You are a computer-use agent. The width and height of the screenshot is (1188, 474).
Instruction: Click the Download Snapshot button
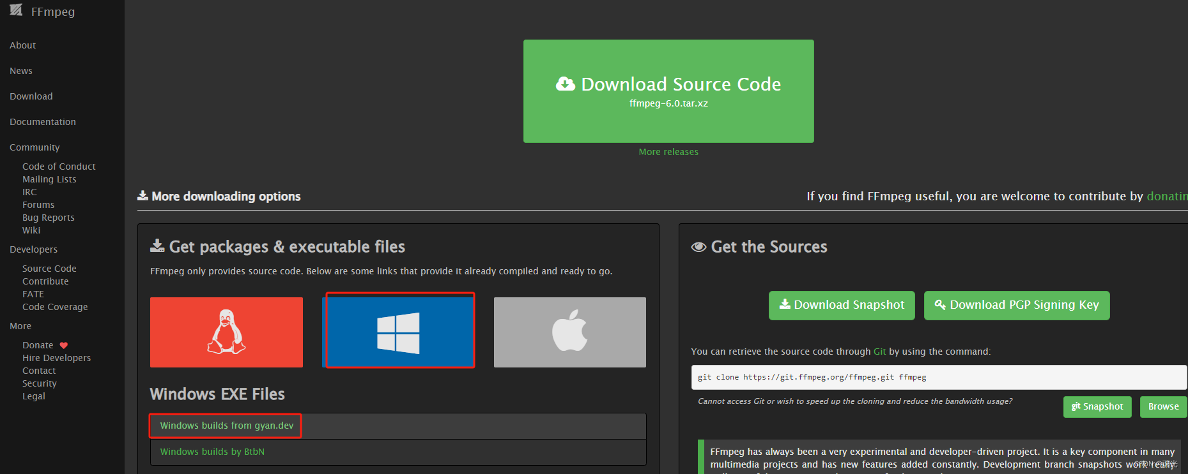[842, 306]
